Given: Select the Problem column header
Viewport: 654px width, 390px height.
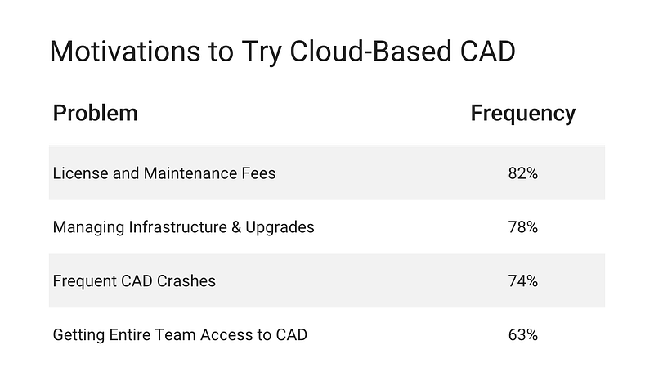Looking at the screenshot, I should 95,113.
